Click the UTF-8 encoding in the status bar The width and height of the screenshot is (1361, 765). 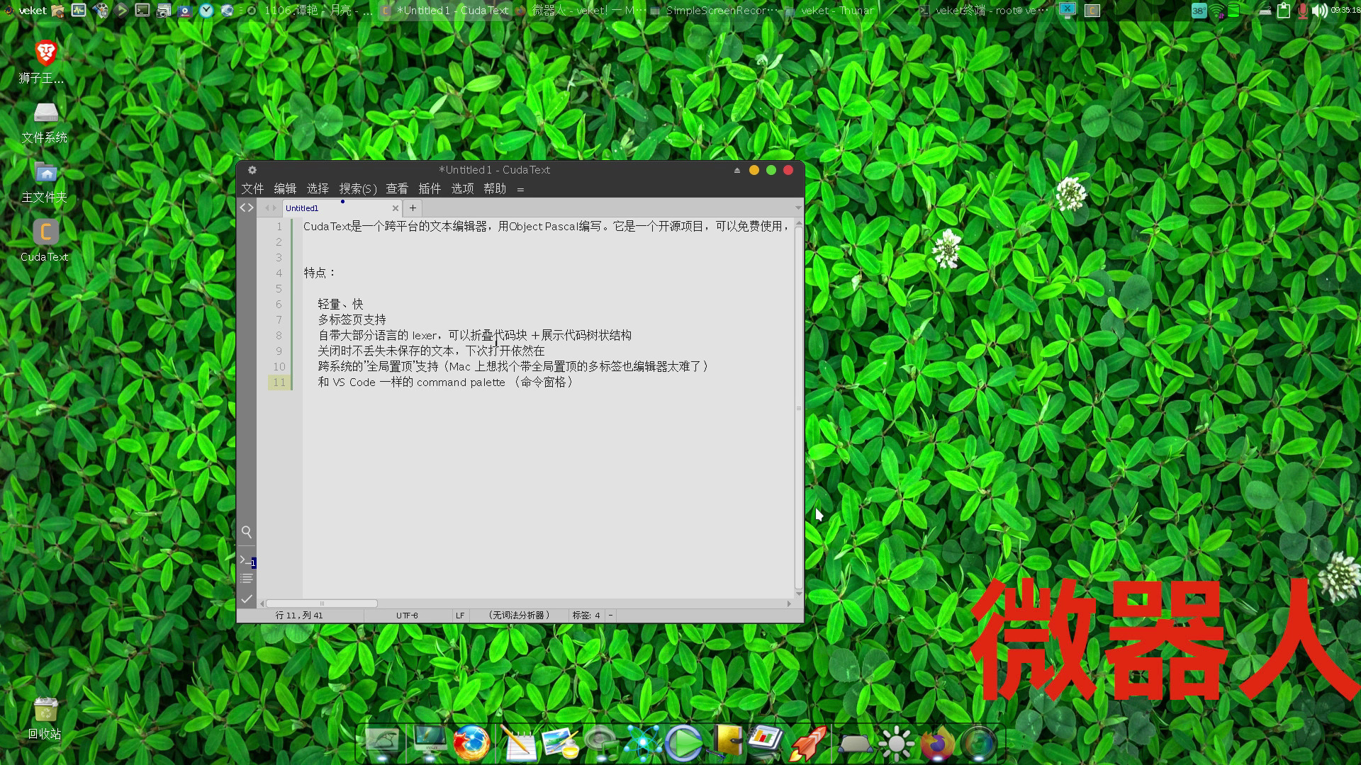[x=407, y=616]
